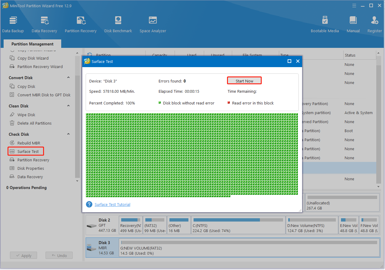Open the Partition Recovery toolbar tool
The image size is (385, 270).
pos(80,25)
